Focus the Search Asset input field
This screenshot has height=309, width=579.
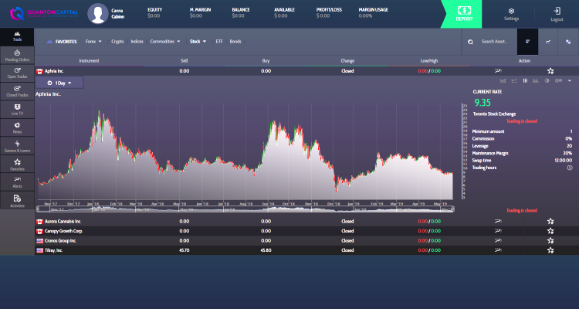coord(494,42)
